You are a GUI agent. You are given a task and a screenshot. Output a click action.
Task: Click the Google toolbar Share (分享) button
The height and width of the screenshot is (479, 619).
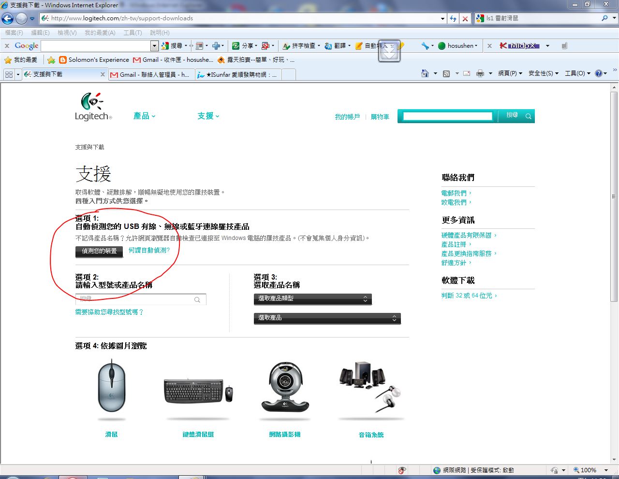coord(245,46)
